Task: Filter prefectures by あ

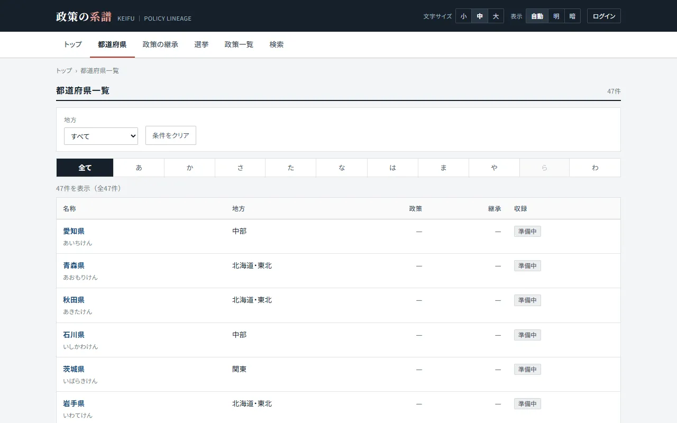Action: tap(139, 168)
